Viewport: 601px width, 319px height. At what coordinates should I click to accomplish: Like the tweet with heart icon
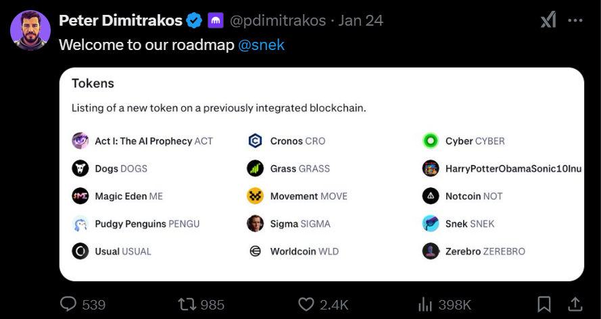click(x=306, y=304)
